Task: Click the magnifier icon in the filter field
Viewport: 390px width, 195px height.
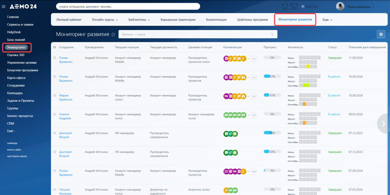Action: click(272, 35)
